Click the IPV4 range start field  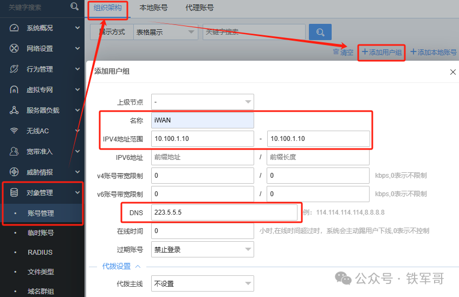203,139
